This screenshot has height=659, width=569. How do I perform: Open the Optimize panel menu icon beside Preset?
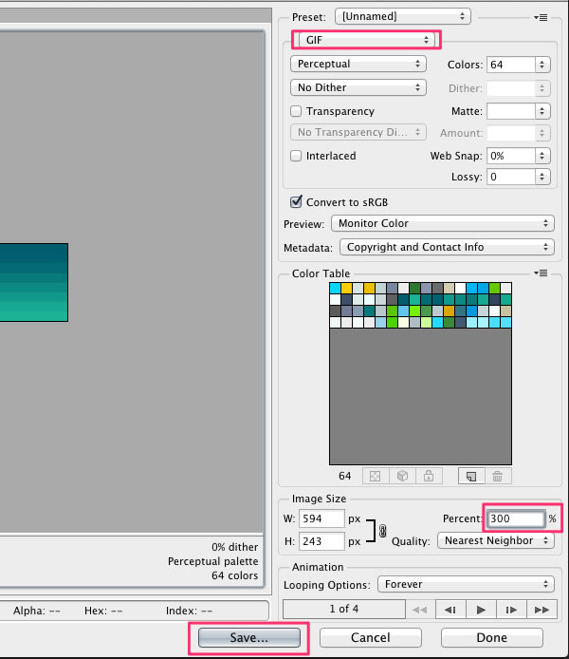tap(541, 17)
